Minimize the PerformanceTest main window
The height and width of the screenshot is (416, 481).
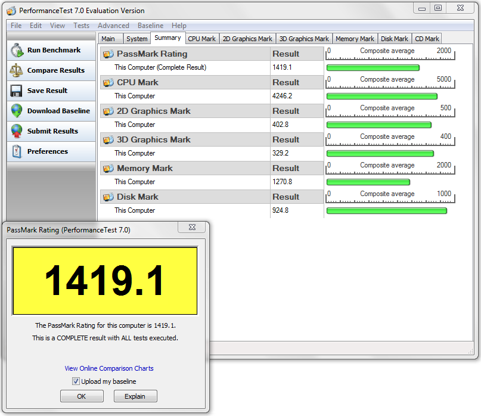(x=422, y=8)
